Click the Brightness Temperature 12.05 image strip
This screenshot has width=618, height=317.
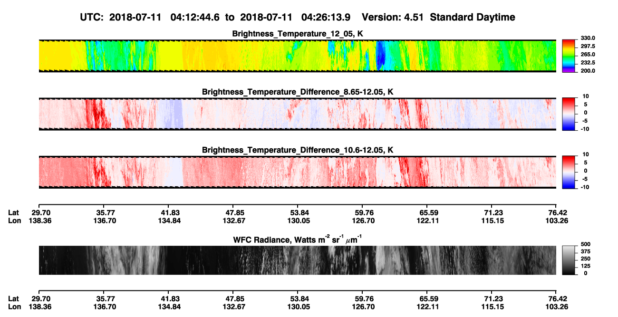pyautogui.click(x=297, y=56)
